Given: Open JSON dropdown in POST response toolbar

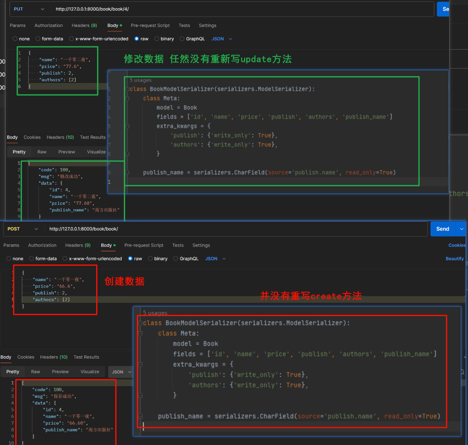Looking at the screenshot, I should click(x=121, y=372).
